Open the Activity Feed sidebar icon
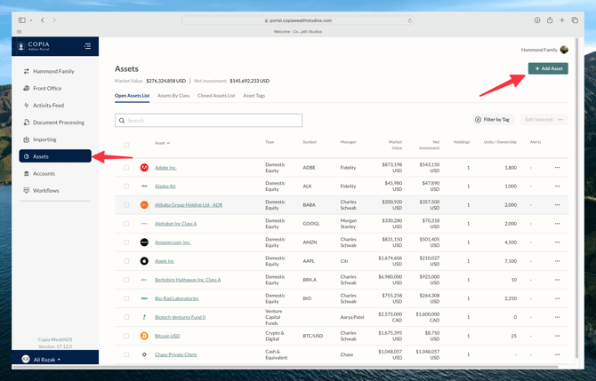The image size is (596, 381). (27, 106)
